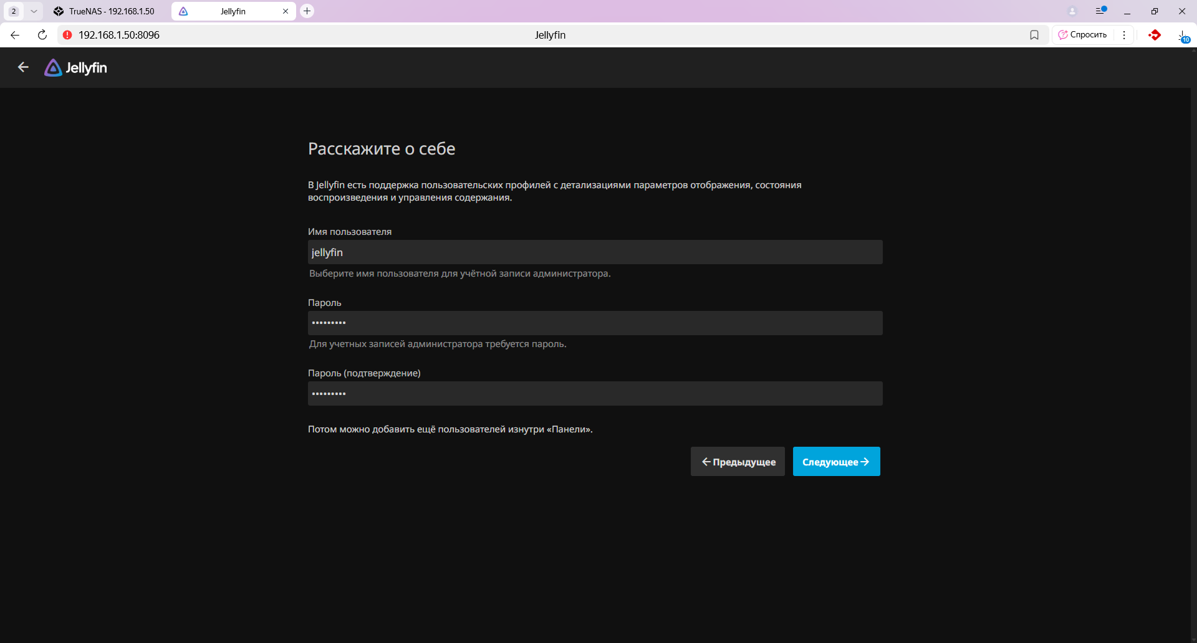Focus the Пароль (подтверждение) field
Screen dimensions: 1197x643
[x=595, y=394]
